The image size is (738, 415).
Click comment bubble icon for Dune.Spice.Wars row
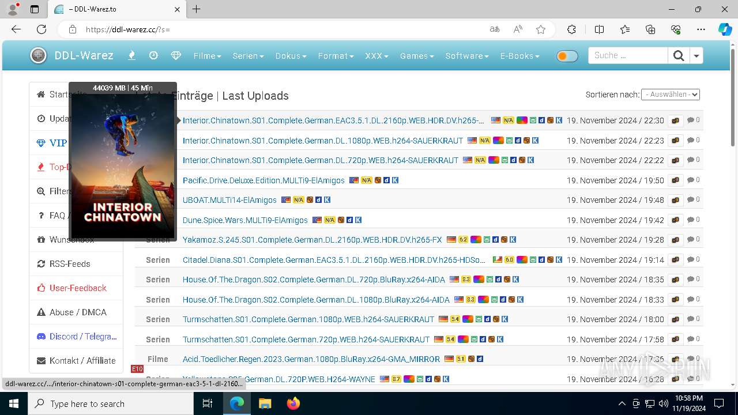point(691,220)
